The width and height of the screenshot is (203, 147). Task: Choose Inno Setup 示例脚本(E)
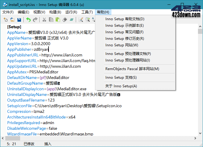point(136,26)
